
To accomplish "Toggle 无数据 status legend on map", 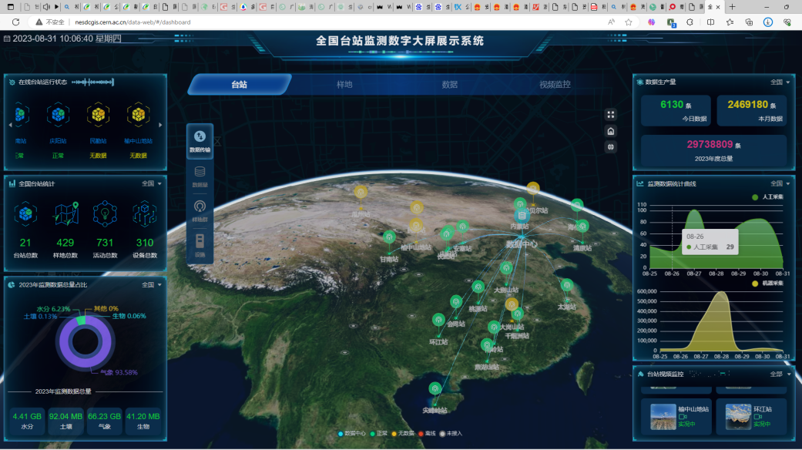I will click(x=403, y=434).
